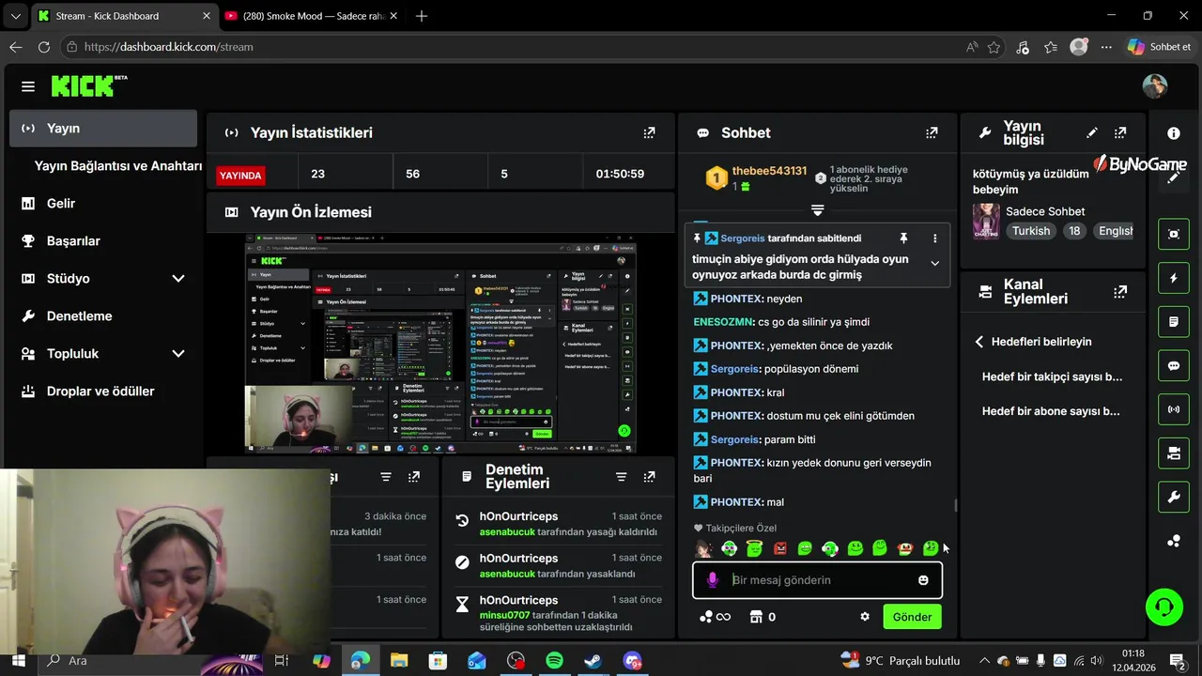Toggle the wrench widget icon

click(1174, 498)
